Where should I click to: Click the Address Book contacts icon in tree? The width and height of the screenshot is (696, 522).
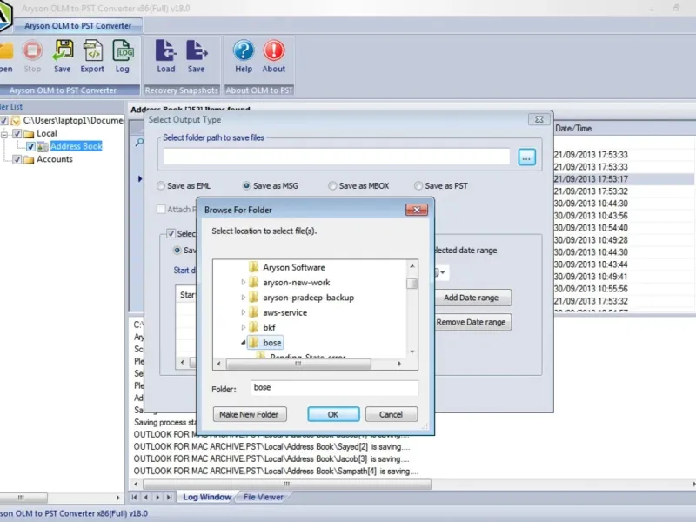point(43,146)
